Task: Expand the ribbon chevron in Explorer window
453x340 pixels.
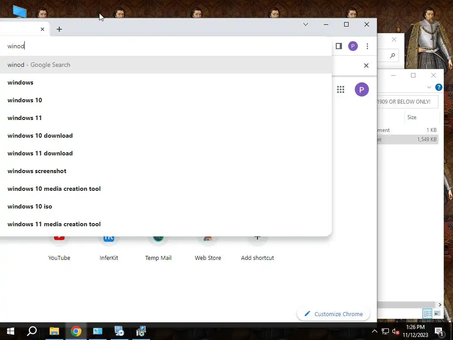Action: [x=429, y=87]
